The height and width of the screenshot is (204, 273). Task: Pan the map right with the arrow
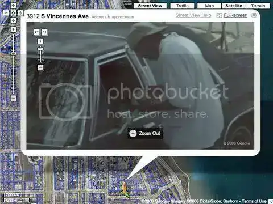pyautogui.click(x=20, y=13)
